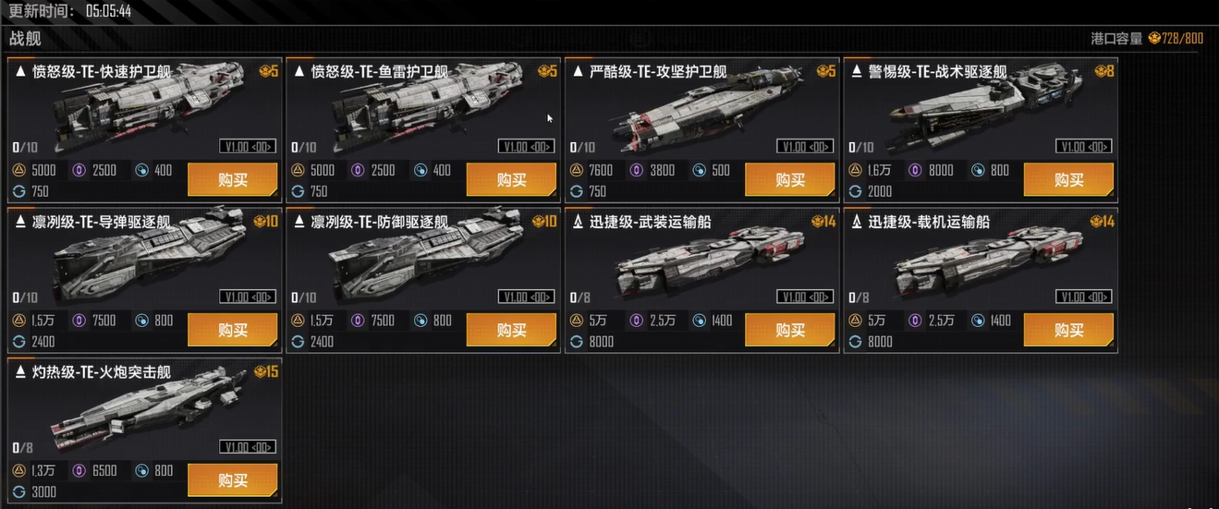Click the metal cost icon on 严酷级-TE-攻坚护卫舰
This screenshot has width=1219, height=509.
point(578,171)
